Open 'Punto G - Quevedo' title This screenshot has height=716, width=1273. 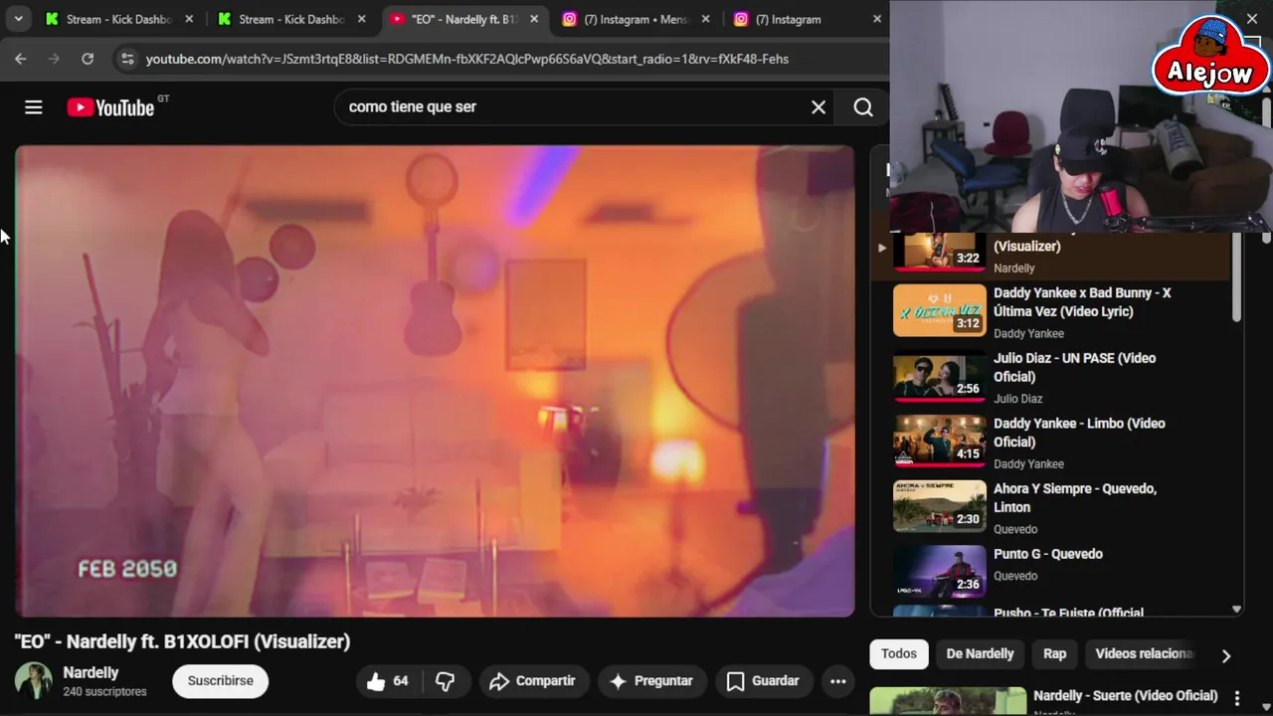[x=1048, y=554]
